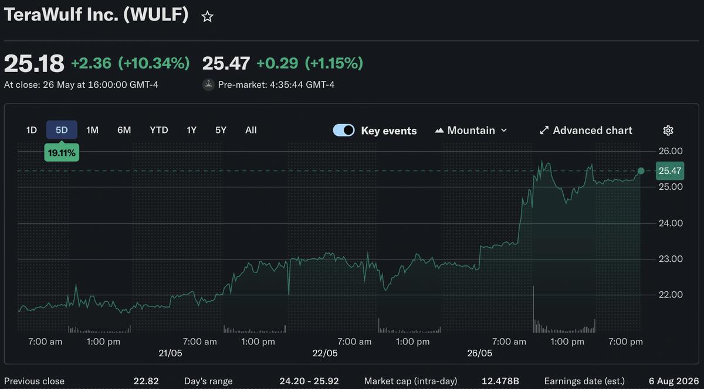
Task: Click the Earnings date 6 Aug 2026
Action: pos(674,381)
